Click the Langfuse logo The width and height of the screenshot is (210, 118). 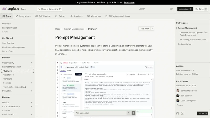pos(10,9)
